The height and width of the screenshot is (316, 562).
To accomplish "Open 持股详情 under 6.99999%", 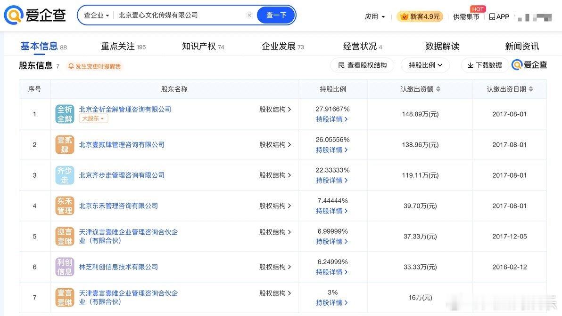I will pos(332,242).
